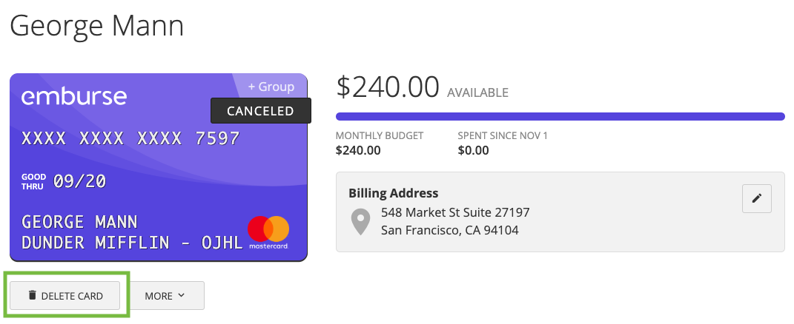Click the $240.00 available amount
Image resolution: width=794 pixels, height=324 pixels.
(388, 87)
